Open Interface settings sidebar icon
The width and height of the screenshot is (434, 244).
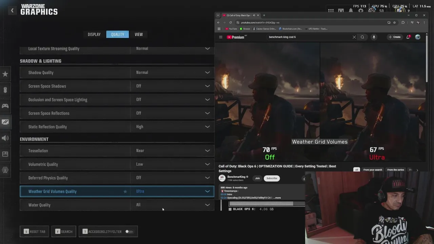click(x=5, y=154)
